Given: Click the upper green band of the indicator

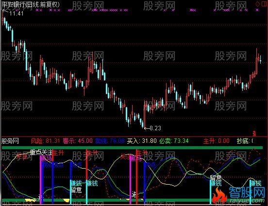Looking at the screenshot, I should (132, 148).
